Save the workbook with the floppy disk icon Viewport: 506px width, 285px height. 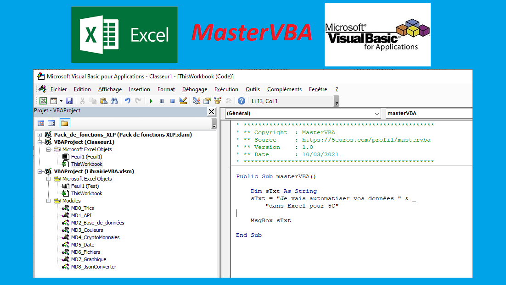69,101
